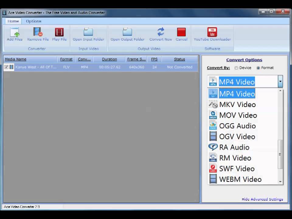This screenshot has height=219, width=292.
Task: Sort by Duration column header
Action: coord(109,59)
